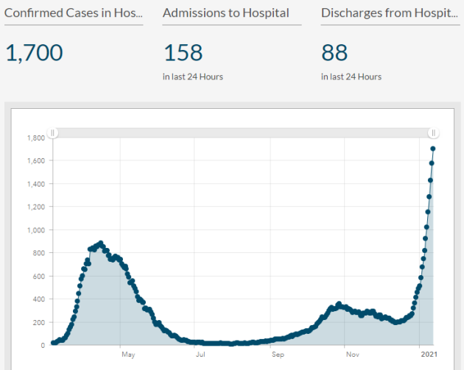
Task: Select the Admissions to Hospital heading
Action: pyautogui.click(x=225, y=13)
